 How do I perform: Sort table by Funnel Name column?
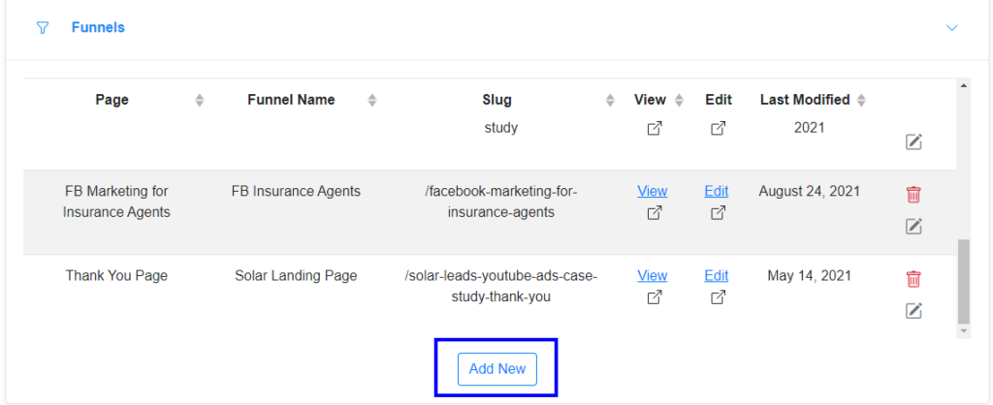(x=372, y=100)
